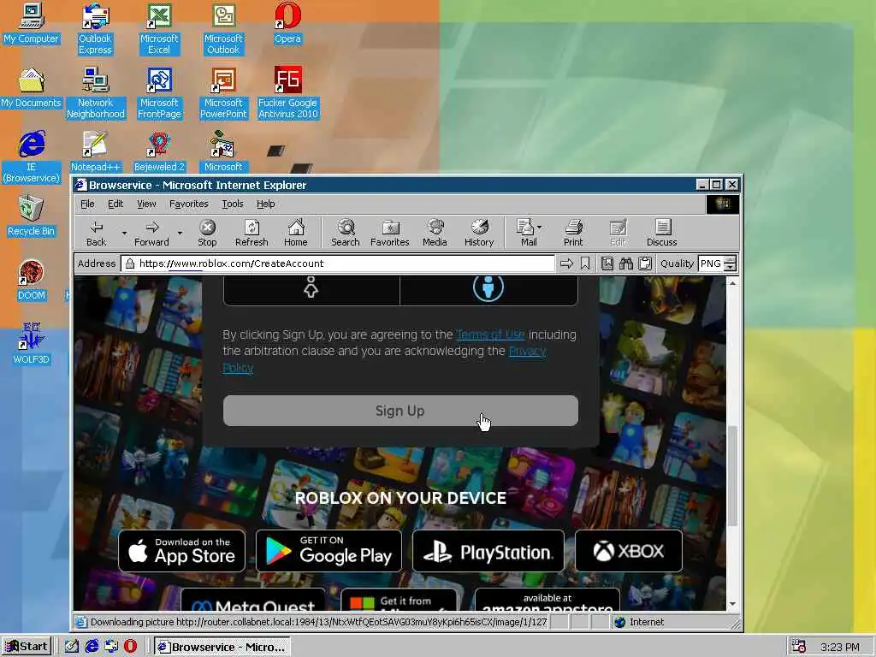Select the Microsoft Outlook desktop icon

point(223,29)
